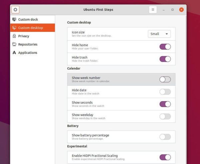This screenshot has width=200, height=164.
Task: Click the Applications letter A icon
Action: 14,53
